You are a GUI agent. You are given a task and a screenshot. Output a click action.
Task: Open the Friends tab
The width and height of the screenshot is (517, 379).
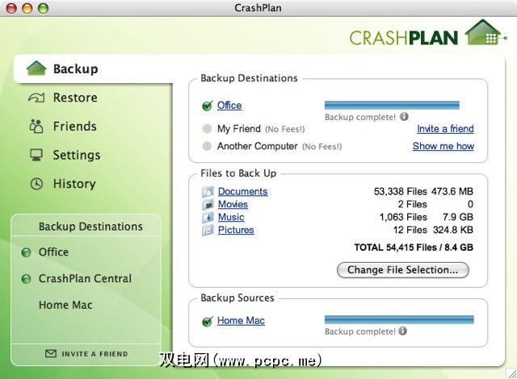pos(75,127)
